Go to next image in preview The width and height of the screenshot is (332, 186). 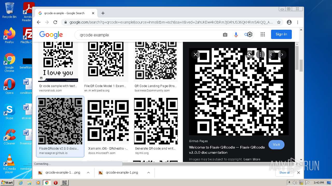pos(282,55)
